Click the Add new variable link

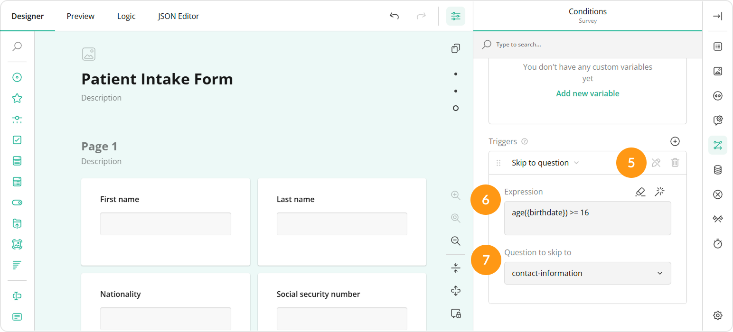587,93
